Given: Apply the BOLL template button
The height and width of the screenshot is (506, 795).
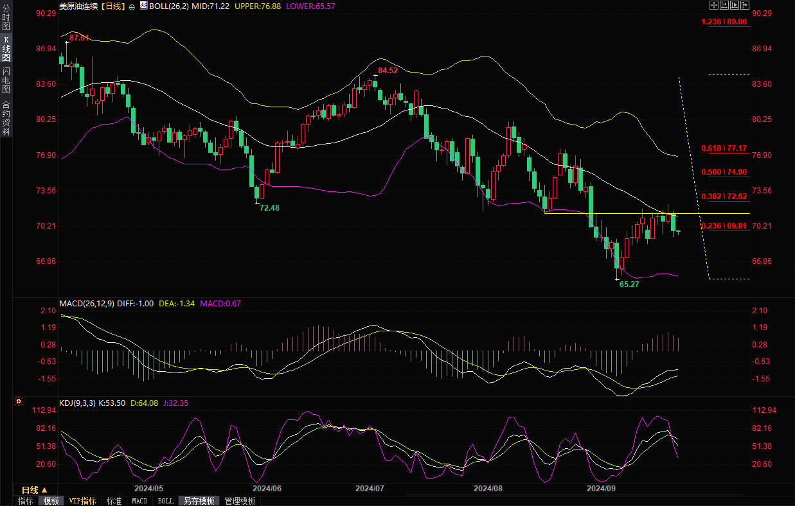Looking at the screenshot, I should click(166, 501).
